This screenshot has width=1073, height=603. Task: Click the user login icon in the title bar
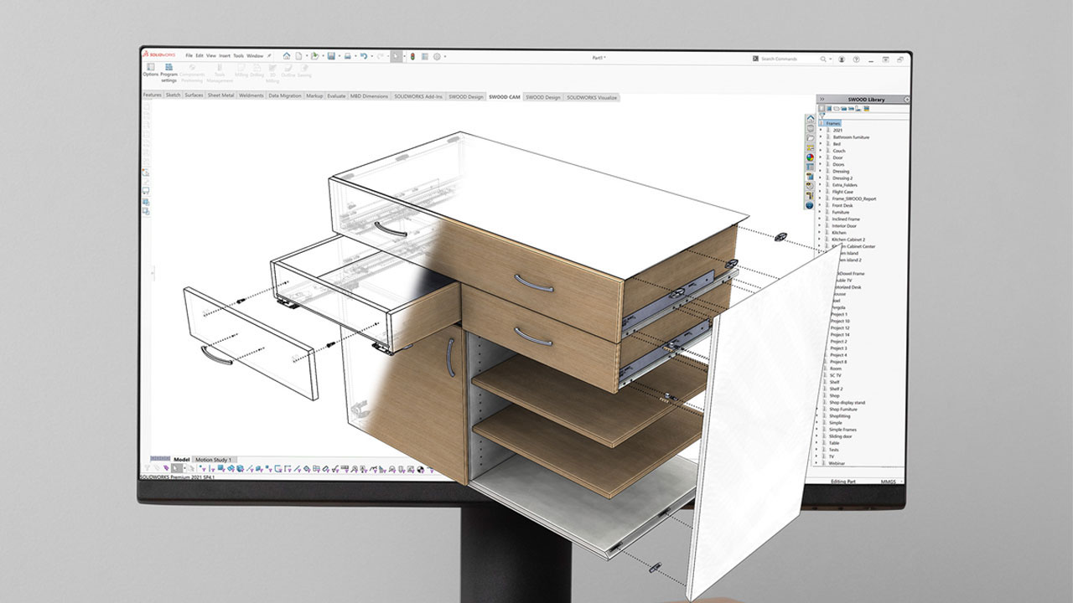pyautogui.click(x=842, y=59)
